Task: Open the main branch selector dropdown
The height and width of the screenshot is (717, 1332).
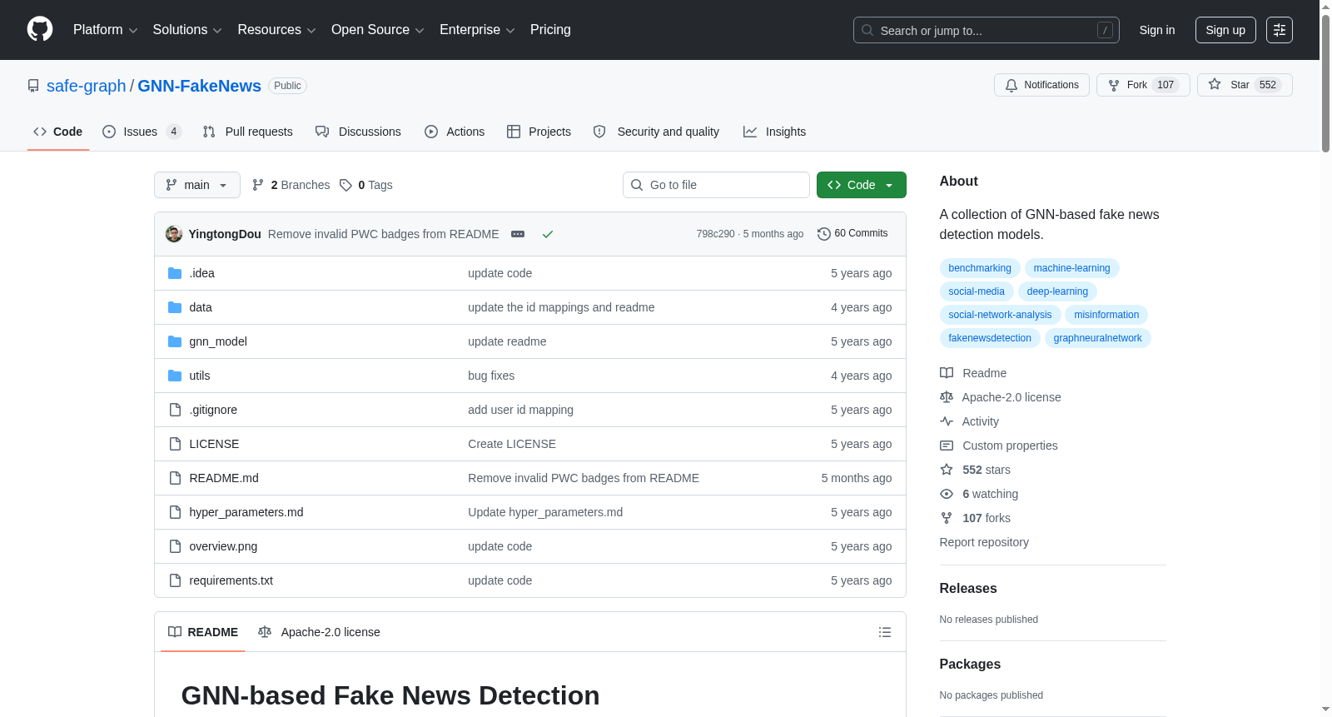Action: click(197, 185)
